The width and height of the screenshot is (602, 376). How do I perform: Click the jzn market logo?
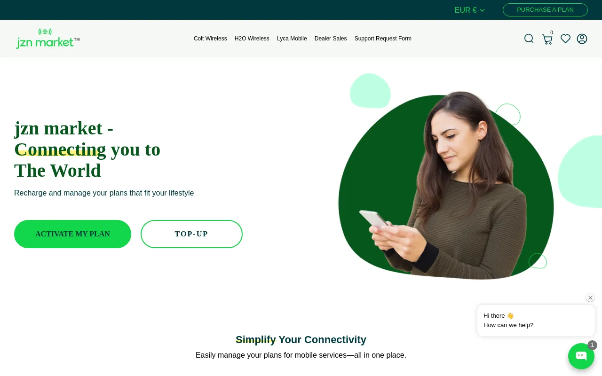pyautogui.click(x=48, y=39)
